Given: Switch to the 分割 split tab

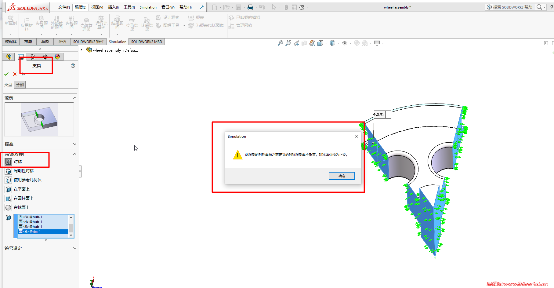Looking at the screenshot, I should [20, 85].
